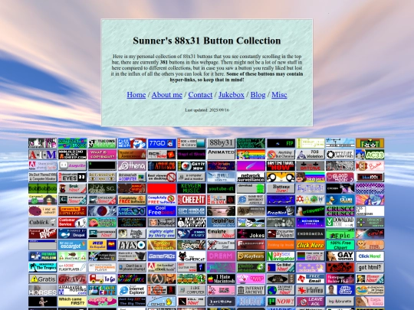414x310 pixels.
Task: Click the 77GD button
Action: (x=162, y=143)
